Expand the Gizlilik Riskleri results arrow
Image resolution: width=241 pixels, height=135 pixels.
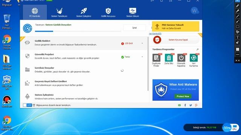point(142,43)
